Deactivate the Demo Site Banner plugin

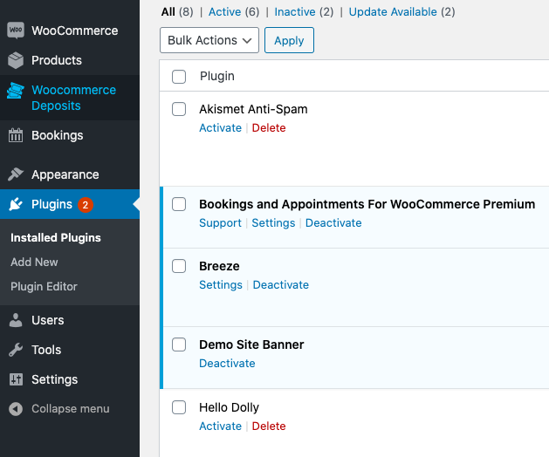[227, 363]
